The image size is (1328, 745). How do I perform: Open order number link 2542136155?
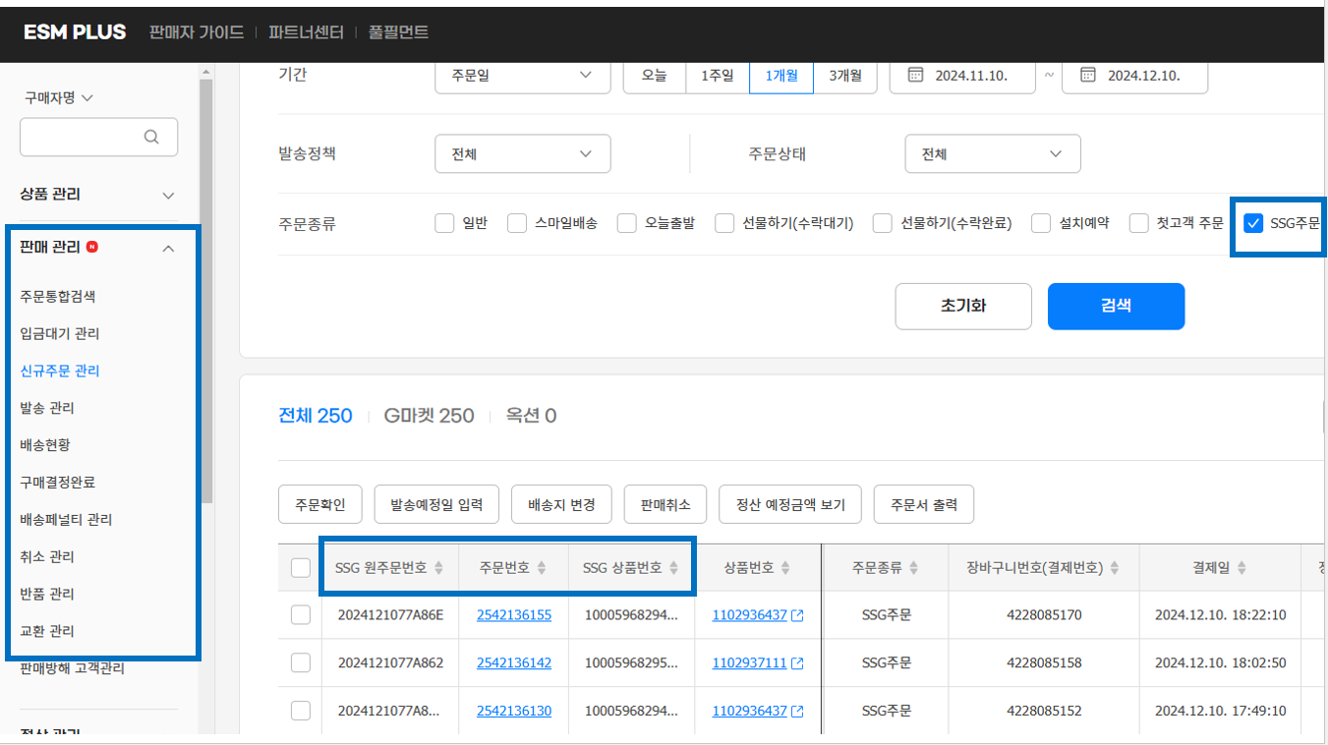[514, 615]
